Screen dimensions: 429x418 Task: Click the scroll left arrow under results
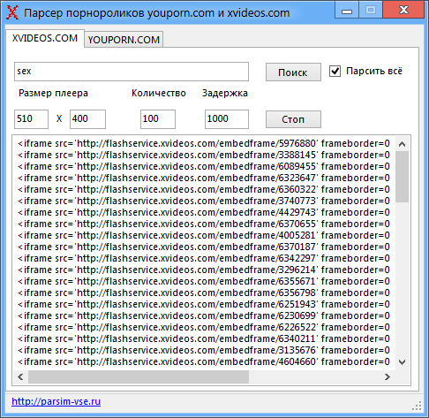click(20, 376)
